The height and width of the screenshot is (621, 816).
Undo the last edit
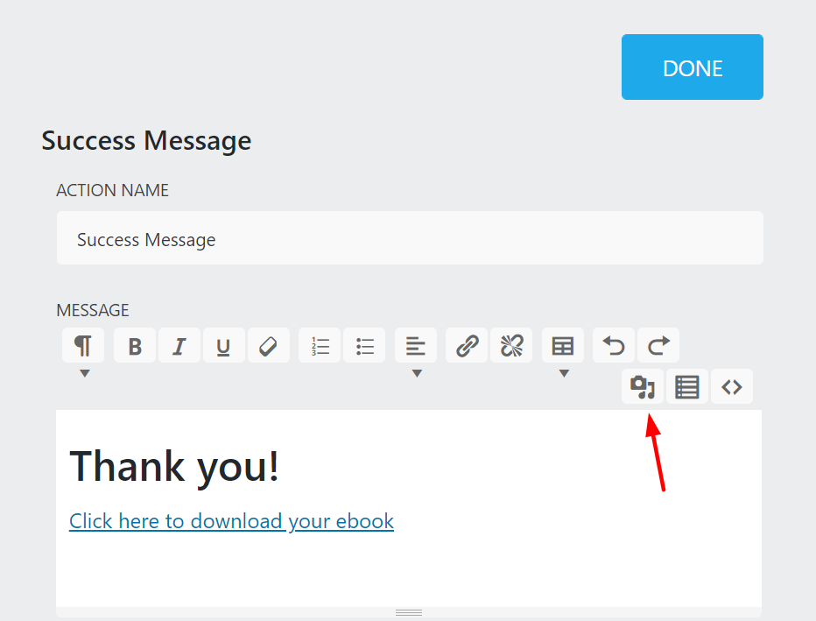(x=615, y=346)
